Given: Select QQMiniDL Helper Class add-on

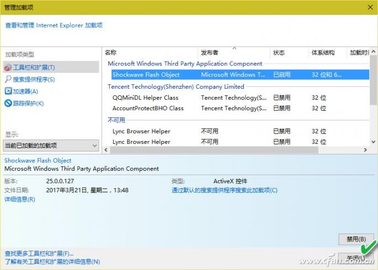Looking at the screenshot, I should click(x=145, y=98).
